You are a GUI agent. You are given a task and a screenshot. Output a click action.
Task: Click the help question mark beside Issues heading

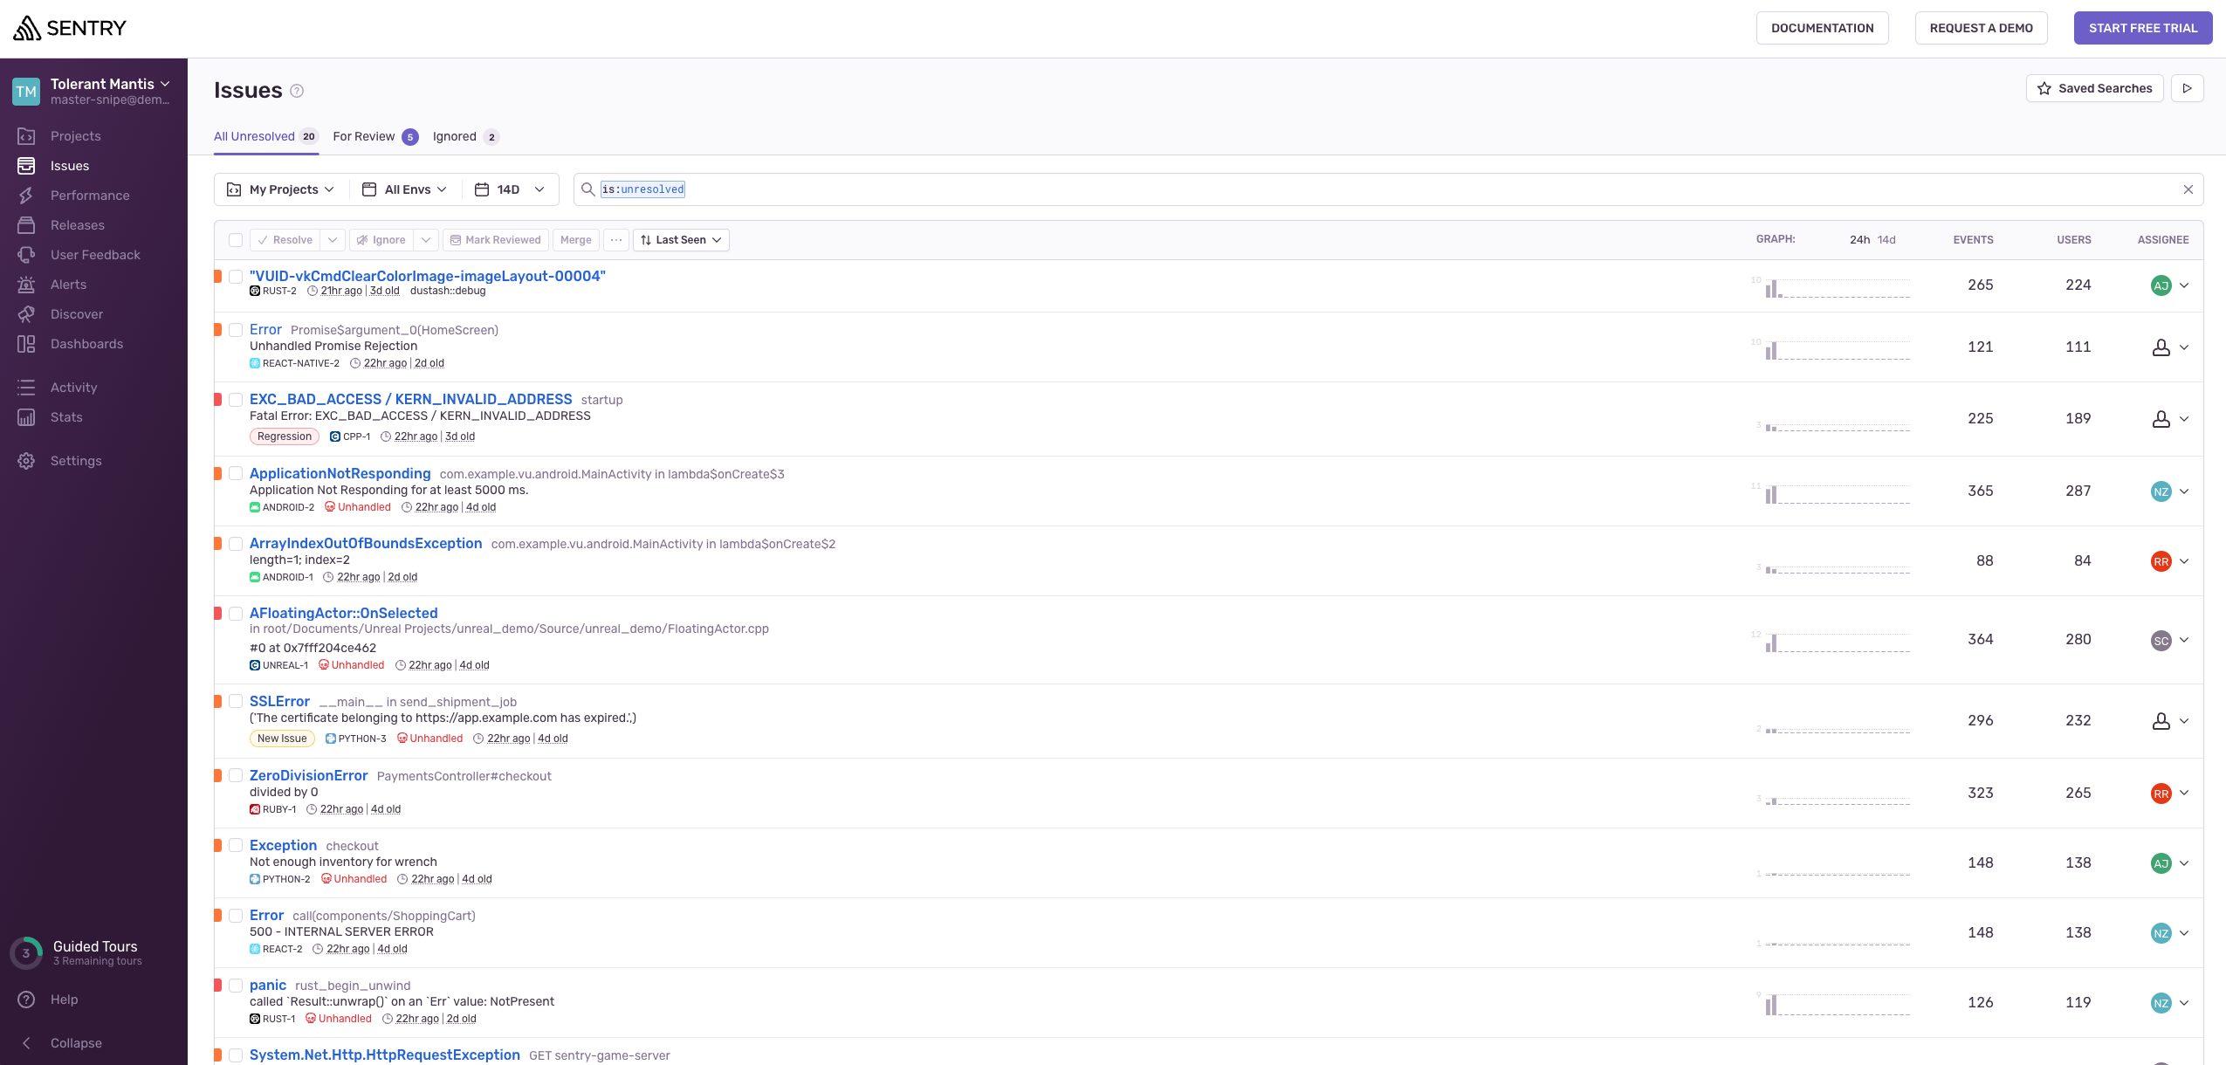297,91
